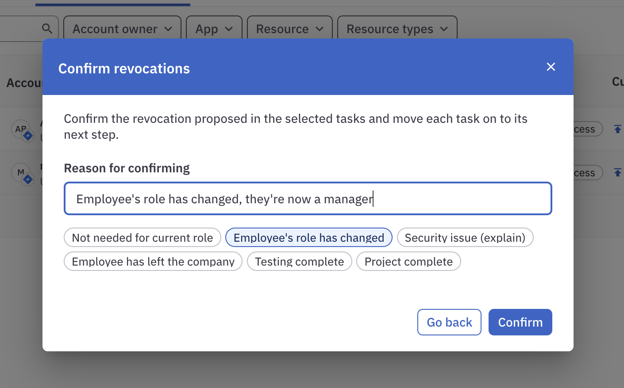Click the escalate arrow on the first task row
624x388 pixels.
coord(618,129)
